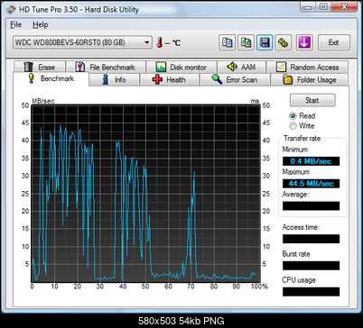The image size is (363, 328).
Task: Click the empty Access time field
Action: 311,239
